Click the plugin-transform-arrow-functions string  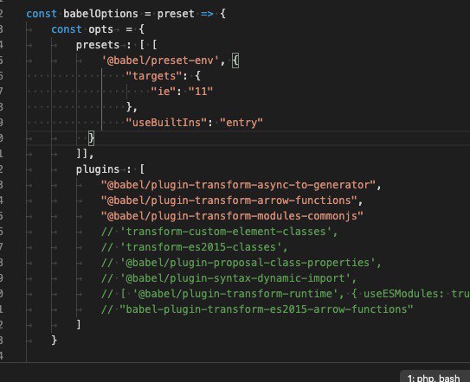point(229,201)
